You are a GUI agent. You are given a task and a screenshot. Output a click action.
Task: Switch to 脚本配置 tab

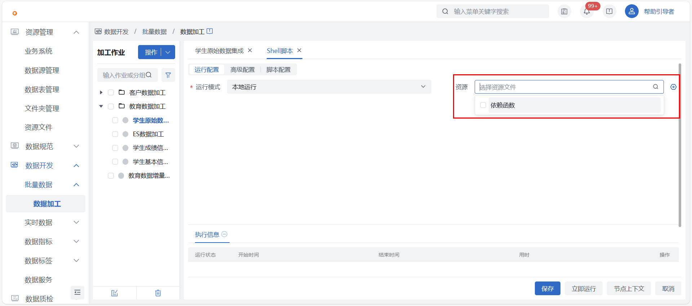278,70
